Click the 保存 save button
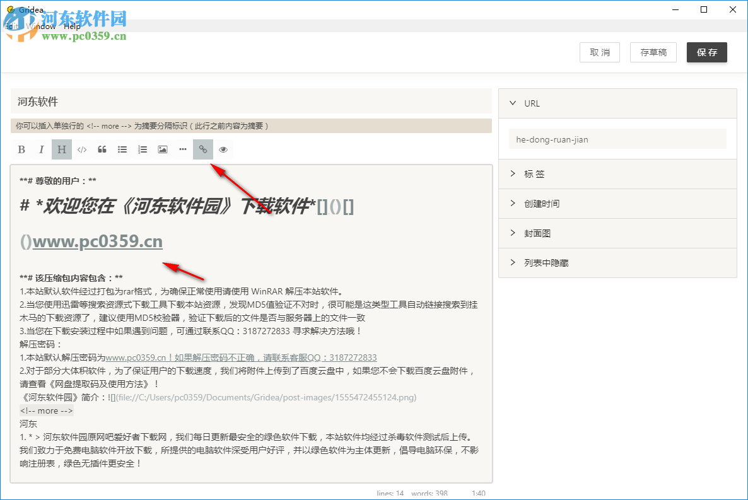This screenshot has width=748, height=500. pyautogui.click(x=706, y=52)
